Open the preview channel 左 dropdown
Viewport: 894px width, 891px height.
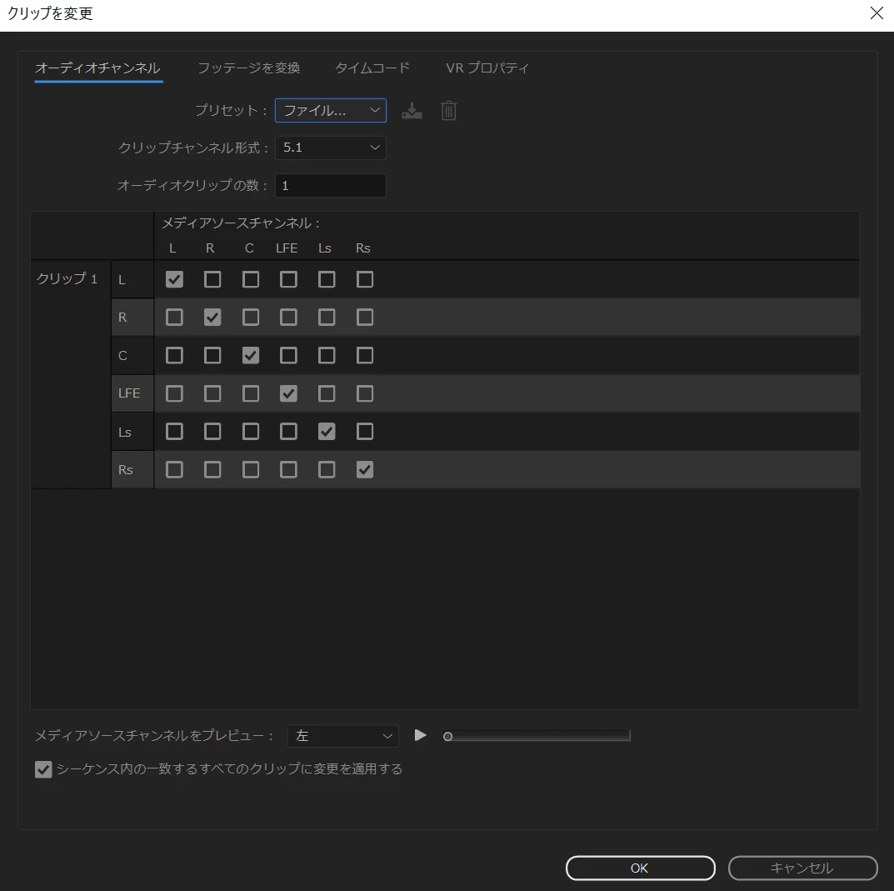tap(343, 736)
